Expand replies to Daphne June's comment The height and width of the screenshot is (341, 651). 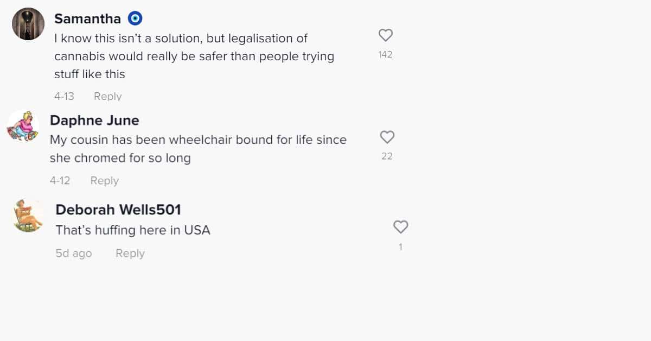click(x=104, y=180)
